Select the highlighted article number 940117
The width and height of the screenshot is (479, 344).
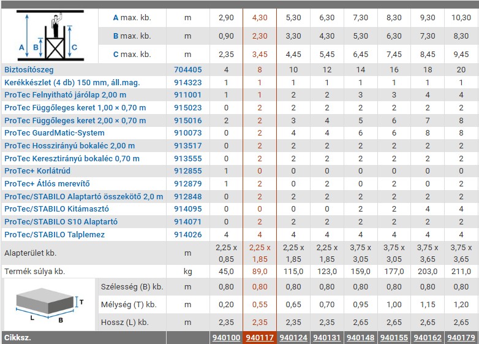pos(259,337)
